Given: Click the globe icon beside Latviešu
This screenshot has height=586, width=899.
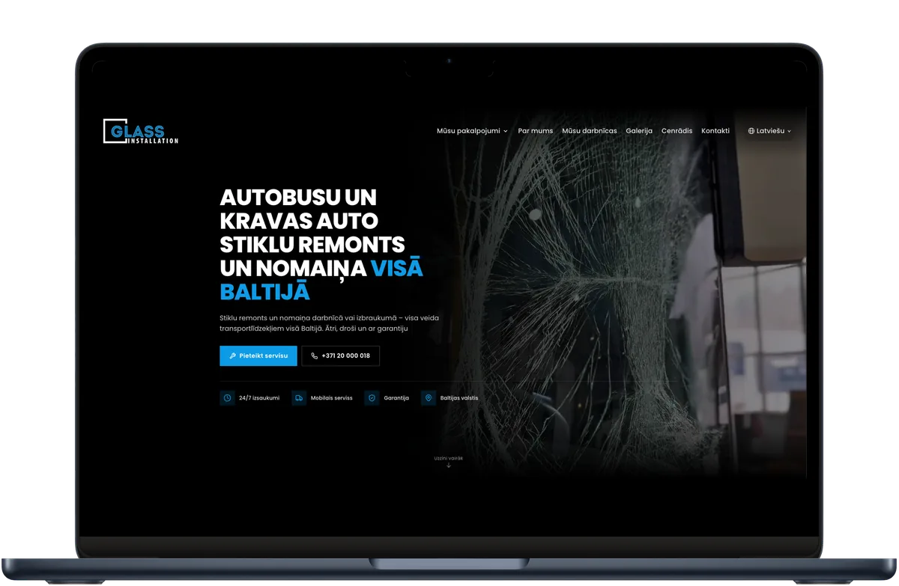Looking at the screenshot, I should [751, 131].
